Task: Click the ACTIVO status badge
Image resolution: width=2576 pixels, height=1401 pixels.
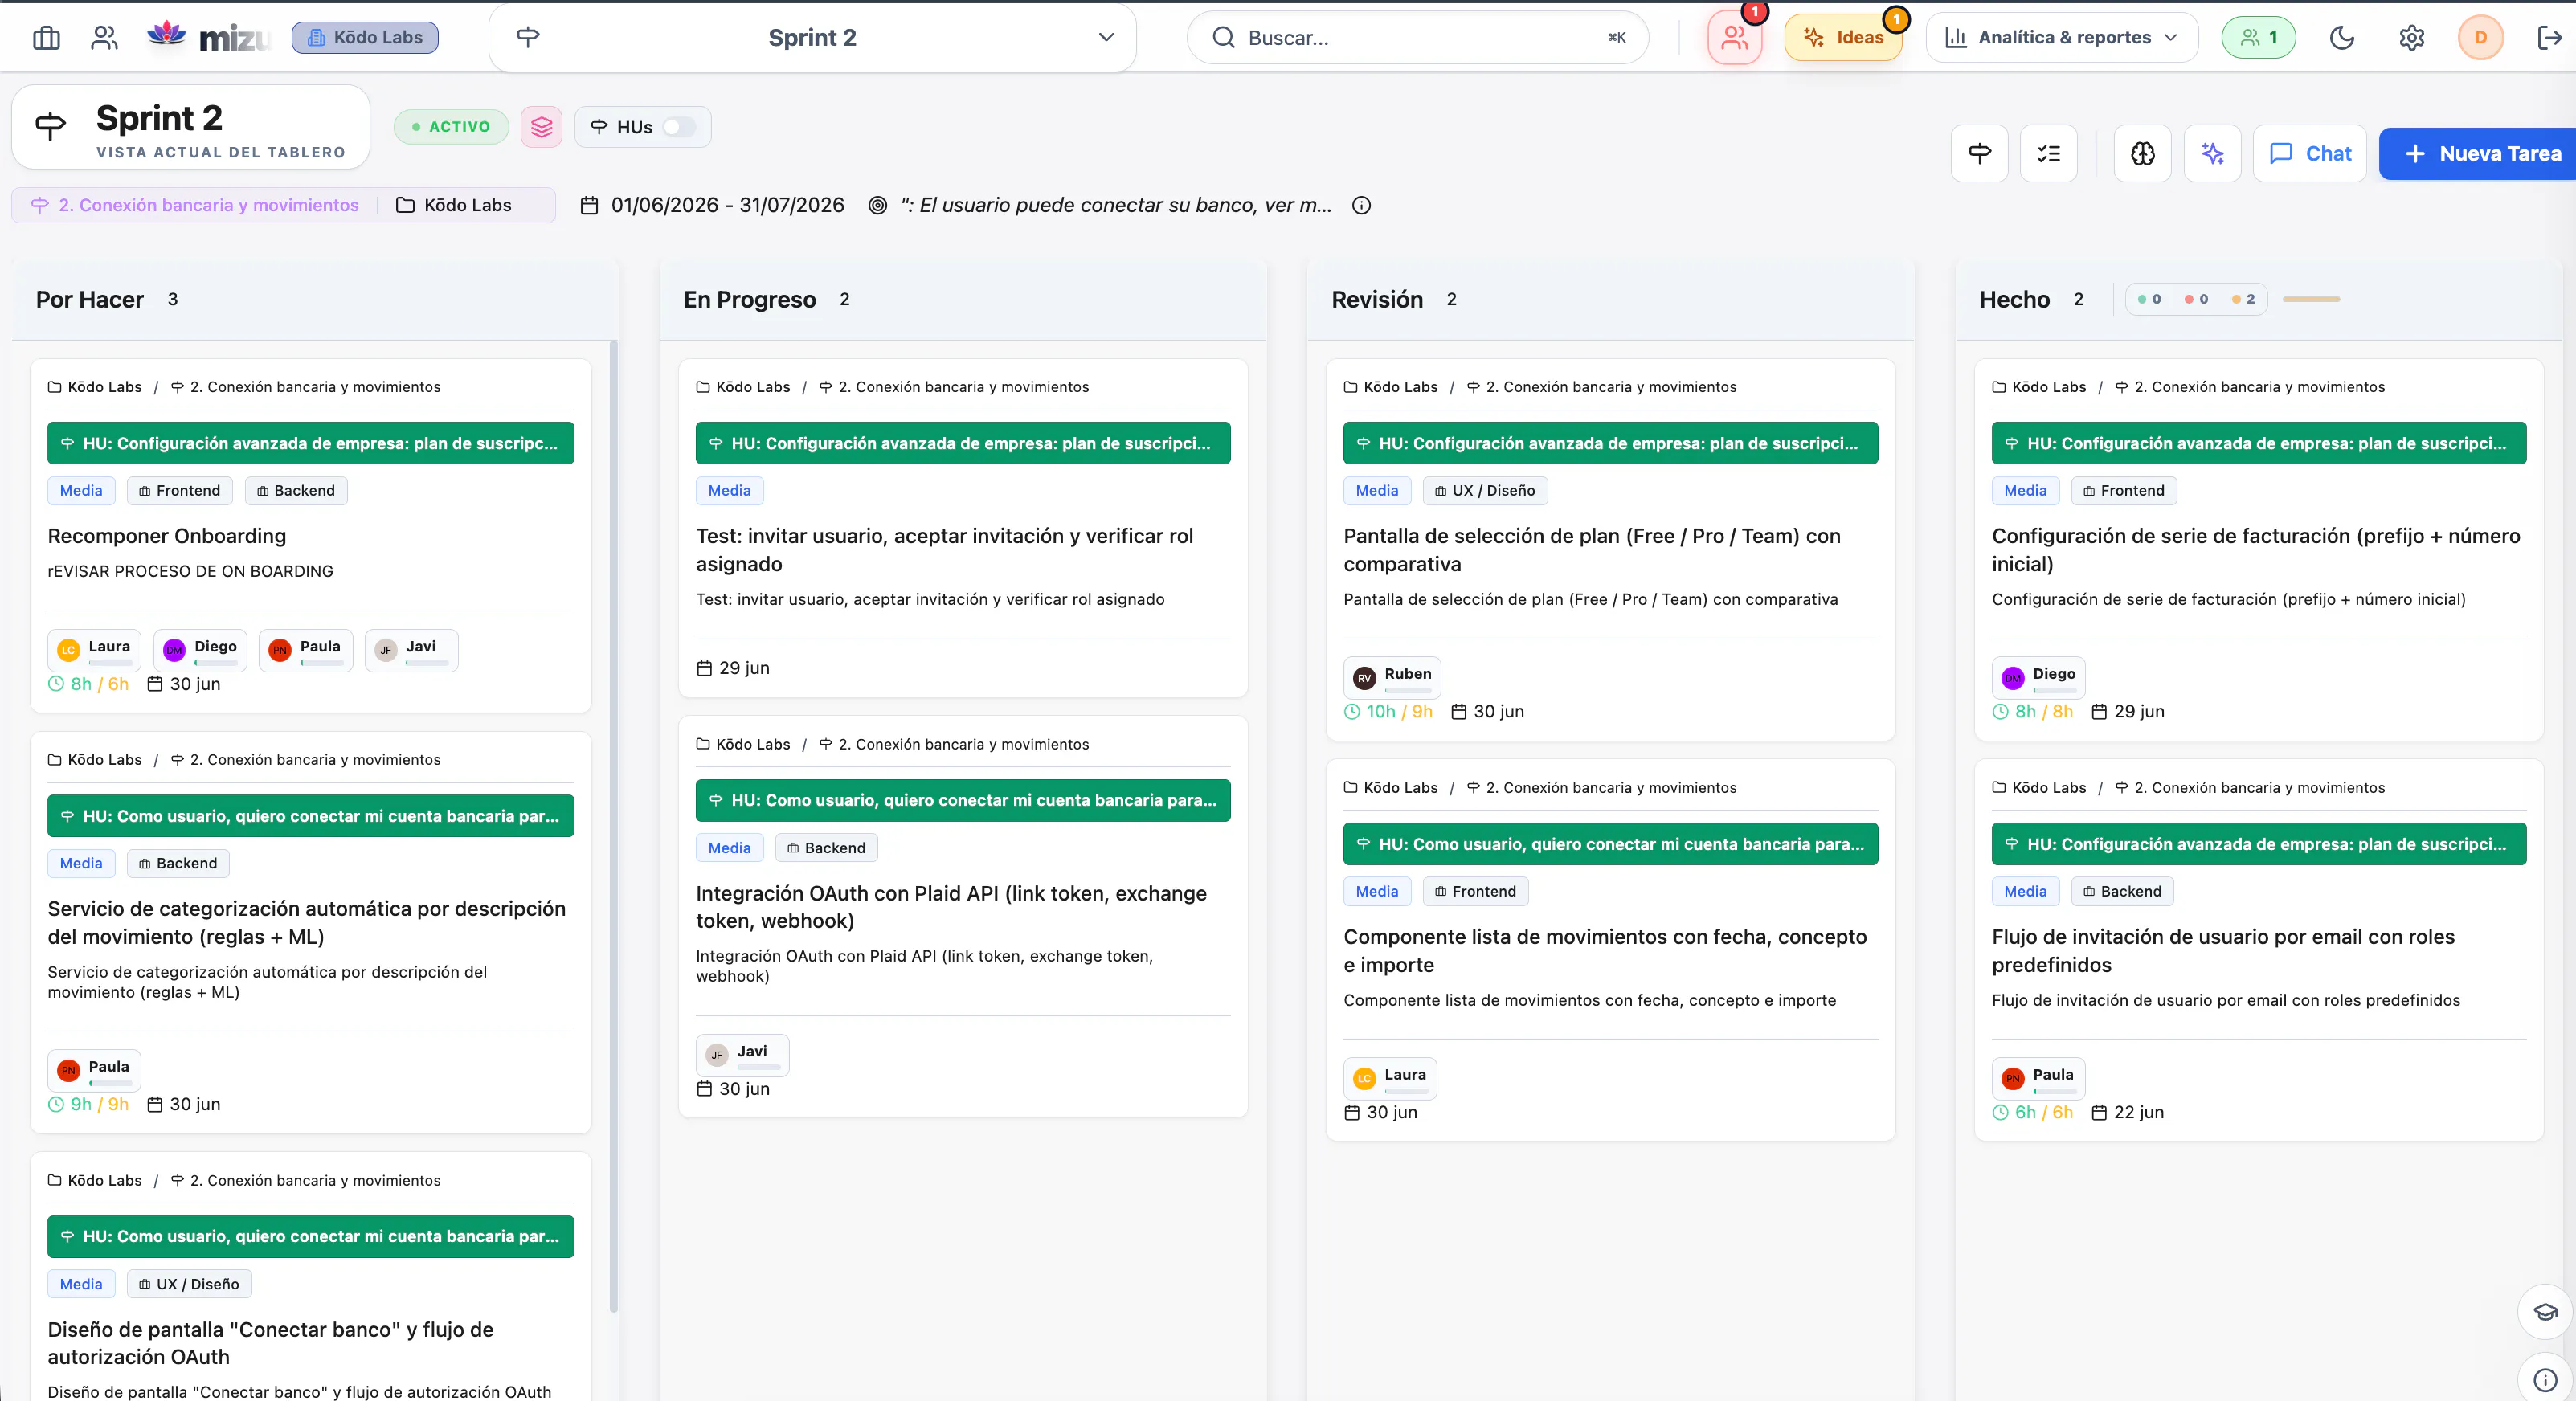Action: coord(451,127)
